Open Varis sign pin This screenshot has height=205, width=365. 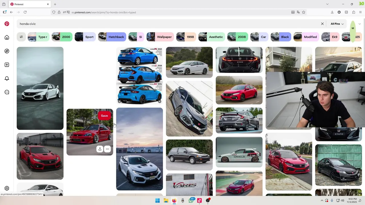coord(189,184)
